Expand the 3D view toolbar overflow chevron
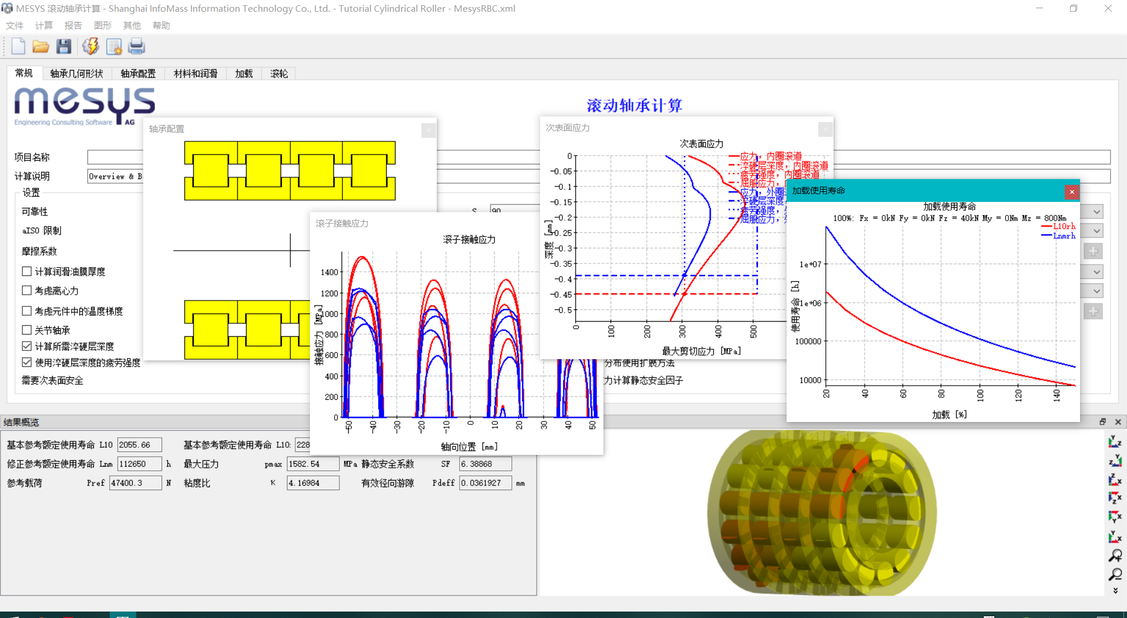The width and height of the screenshot is (1127, 618). 1115,591
